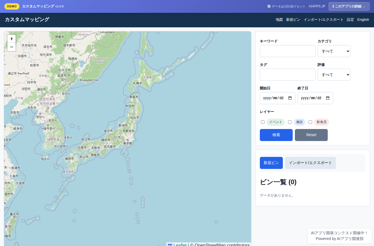
Task: Click the データがありません message
Action: point(277,195)
